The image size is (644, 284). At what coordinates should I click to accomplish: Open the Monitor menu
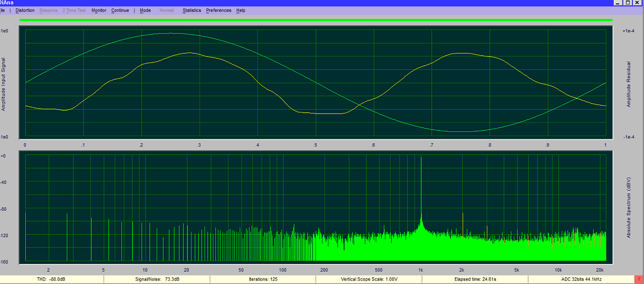pos(98,10)
